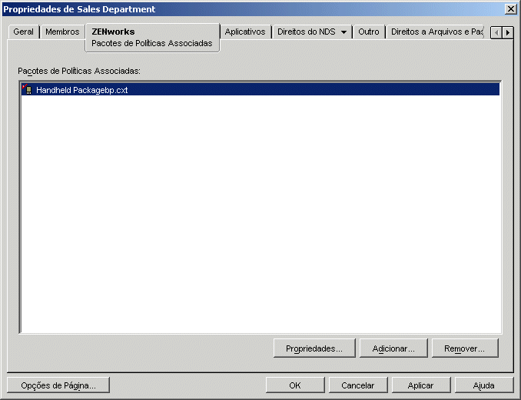Switch to the Geral tab
521x400 pixels.
pos(23,32)
